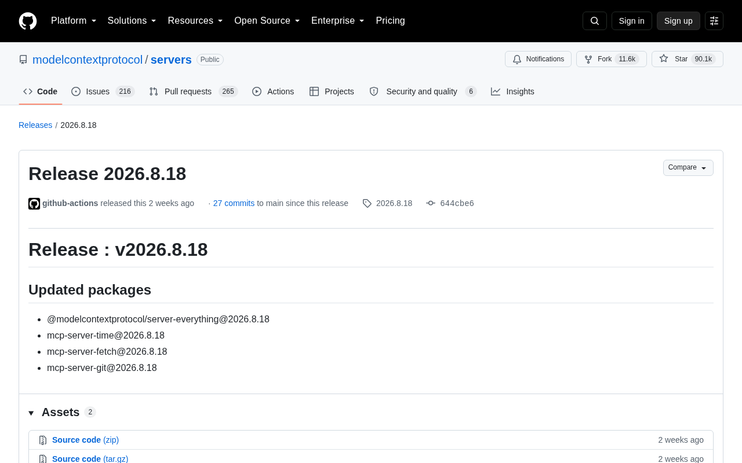The width and height of the screenshot is (742, 463).
Task: Go to GitHub homepage via Octocat logo
Action: click(x=28, y=21)
